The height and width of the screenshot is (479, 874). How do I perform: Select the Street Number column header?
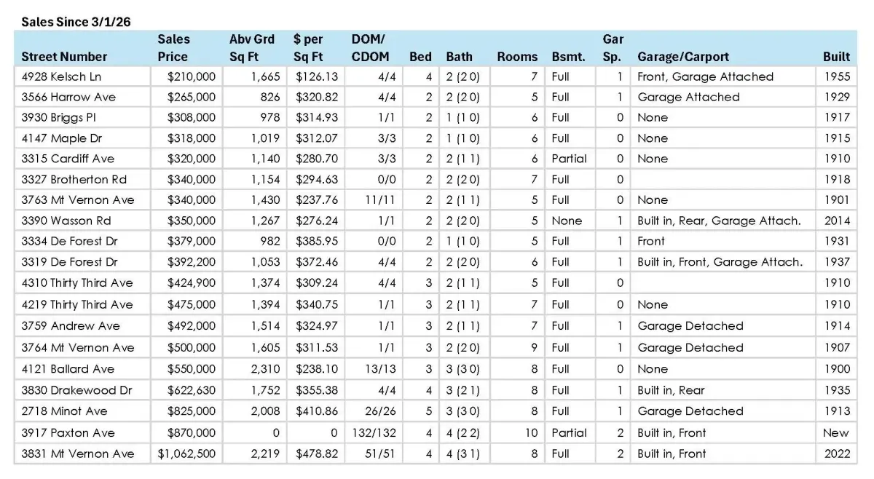[x=64, y=57]
